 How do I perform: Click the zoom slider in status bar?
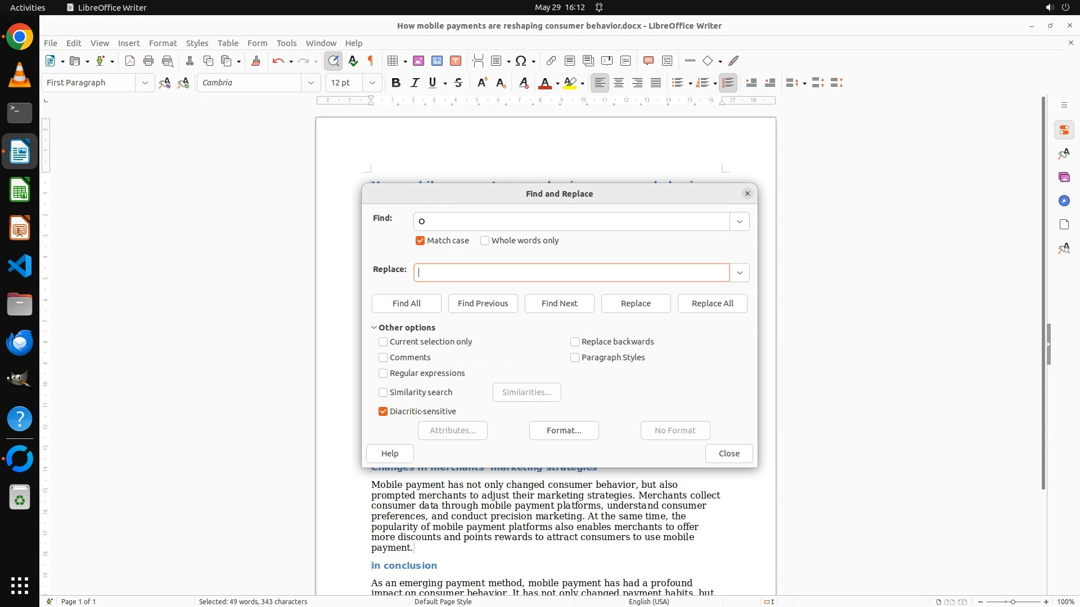(x=1012, y=601)
